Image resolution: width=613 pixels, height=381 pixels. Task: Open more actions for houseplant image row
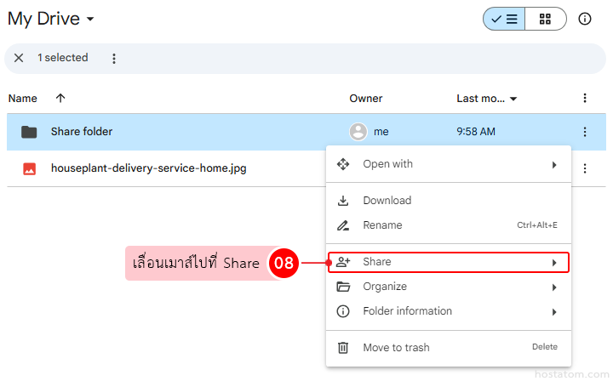[585, 168]
